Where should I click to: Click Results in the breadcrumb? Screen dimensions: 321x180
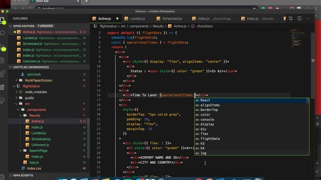[158, 26]
